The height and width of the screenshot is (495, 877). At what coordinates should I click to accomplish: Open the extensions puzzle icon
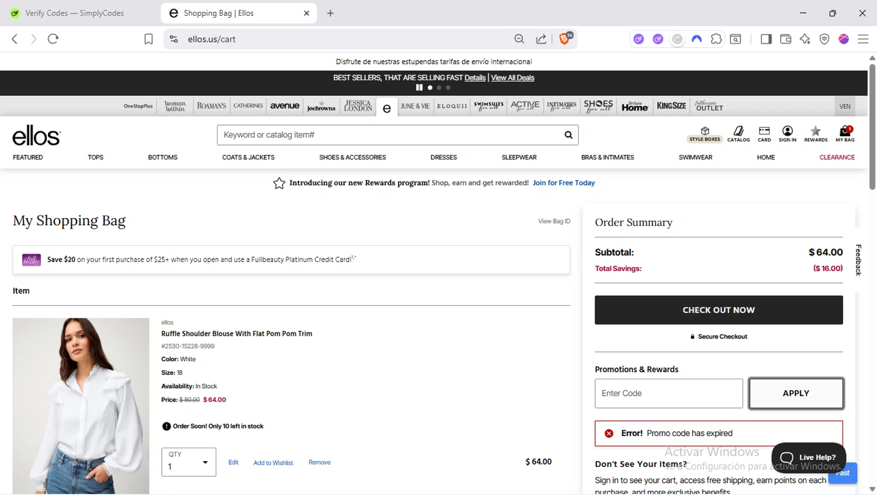(716, 39)
